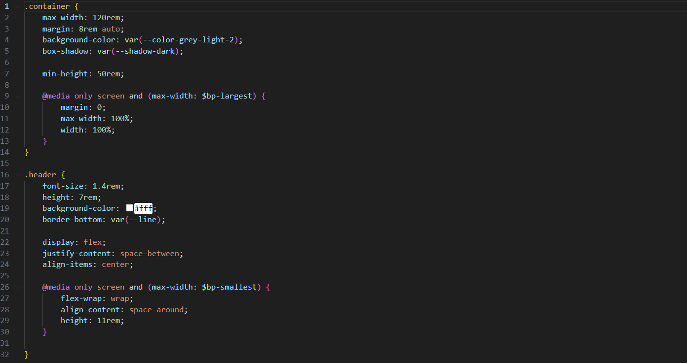Click line number 32 in the gutter
The height and width of the screenshot is (363, 687).
[x=5, y=354]
